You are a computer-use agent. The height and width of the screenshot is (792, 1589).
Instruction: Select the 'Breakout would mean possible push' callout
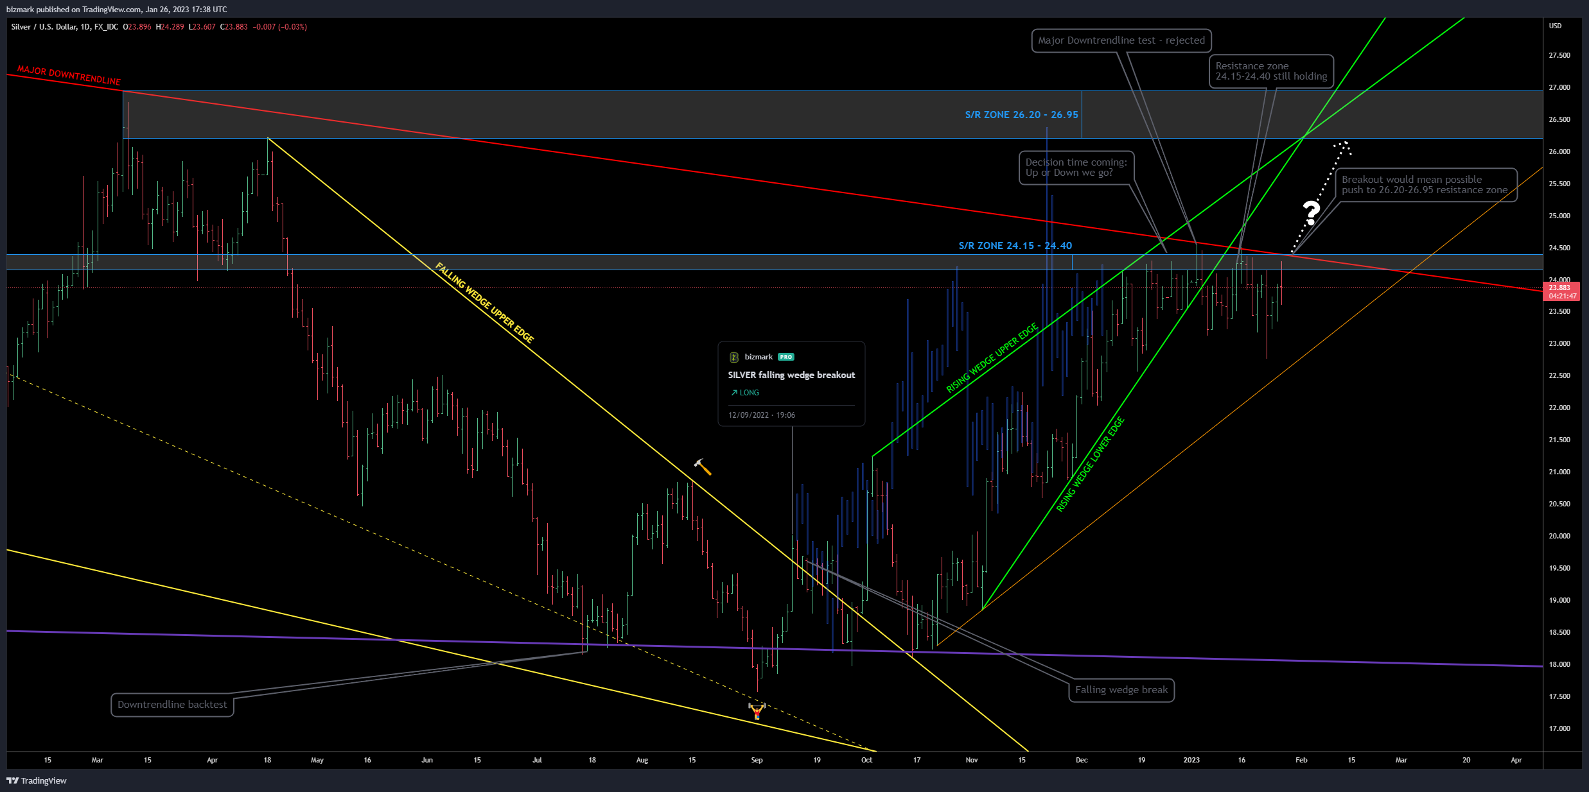pos(1426,185)
